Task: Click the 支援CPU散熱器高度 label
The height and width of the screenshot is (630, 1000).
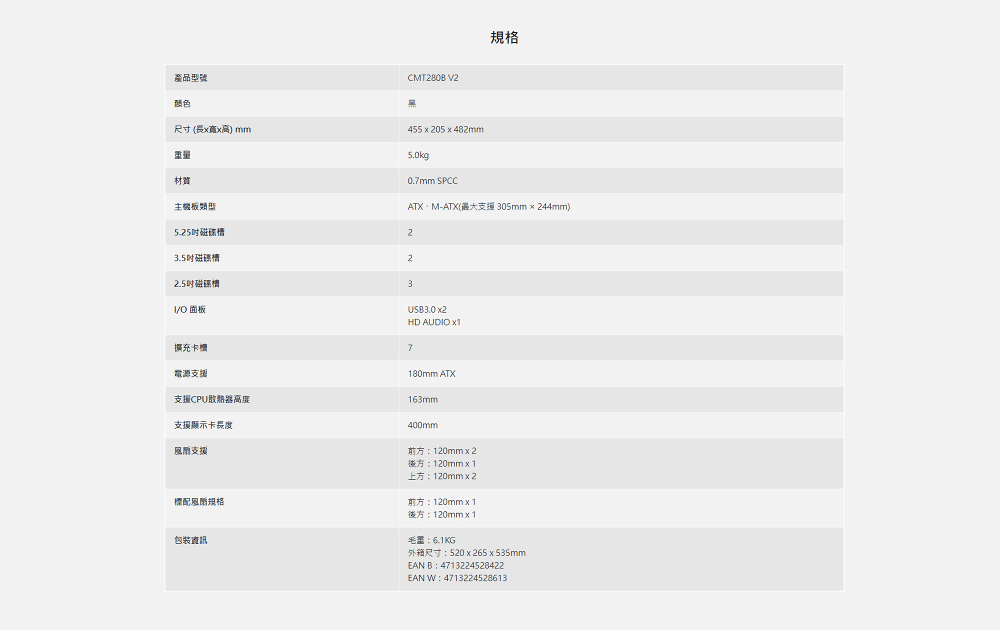Action: tap(212, 399)
